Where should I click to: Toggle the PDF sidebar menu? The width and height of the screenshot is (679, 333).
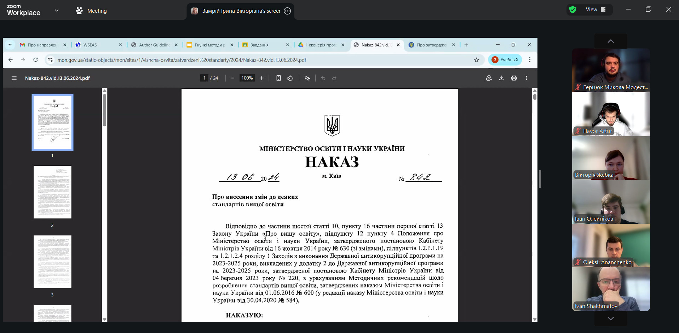(x=14, y=78)
